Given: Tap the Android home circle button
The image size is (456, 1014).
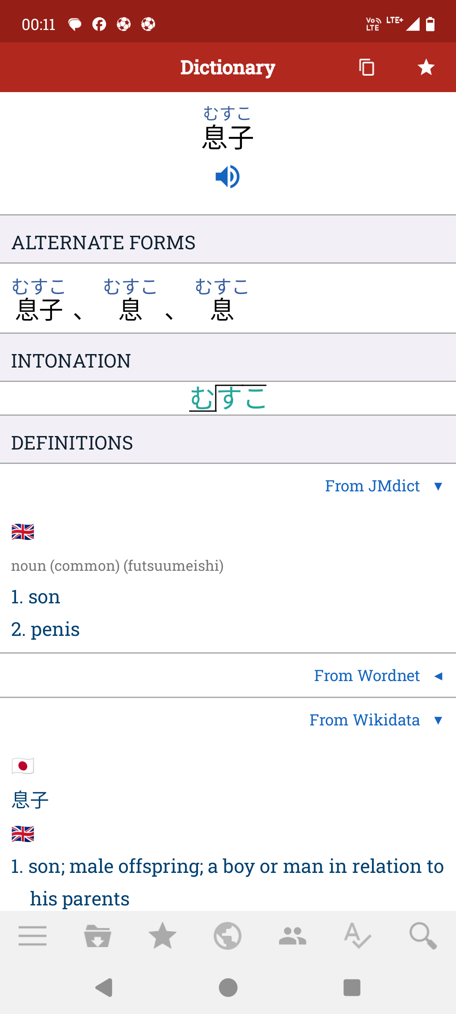Looking at the screenshot, I should coord(228,987).
